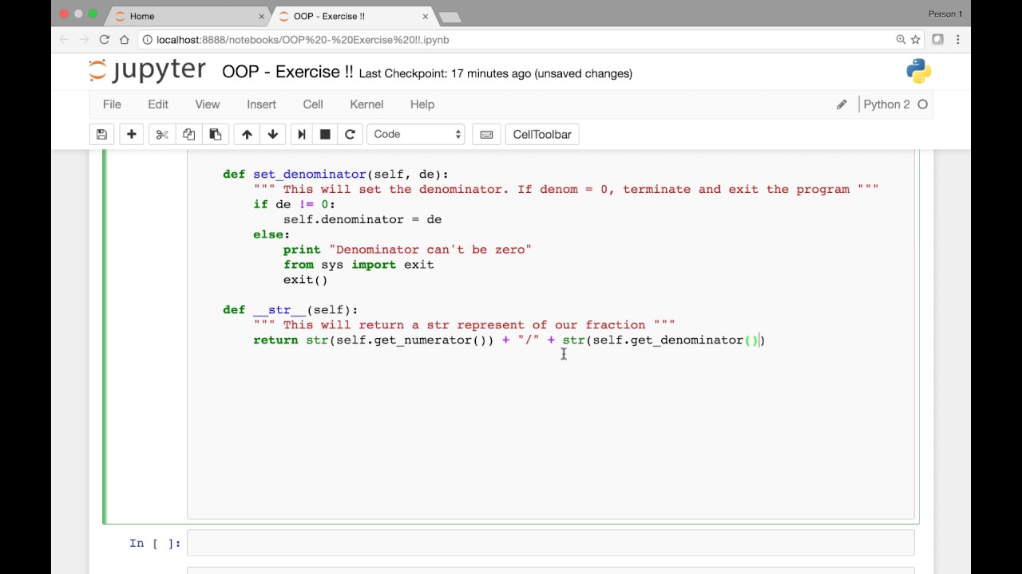This screenshot has height=574, width=1022.
Task: Click the 'exit()' line
Action: (x=305, y=280)
